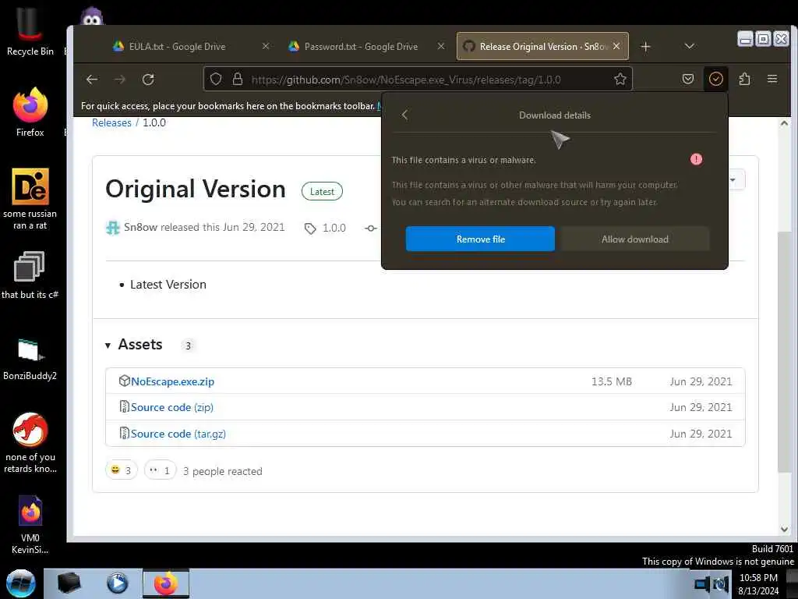Reload the GitHub release page

[148, 80]
